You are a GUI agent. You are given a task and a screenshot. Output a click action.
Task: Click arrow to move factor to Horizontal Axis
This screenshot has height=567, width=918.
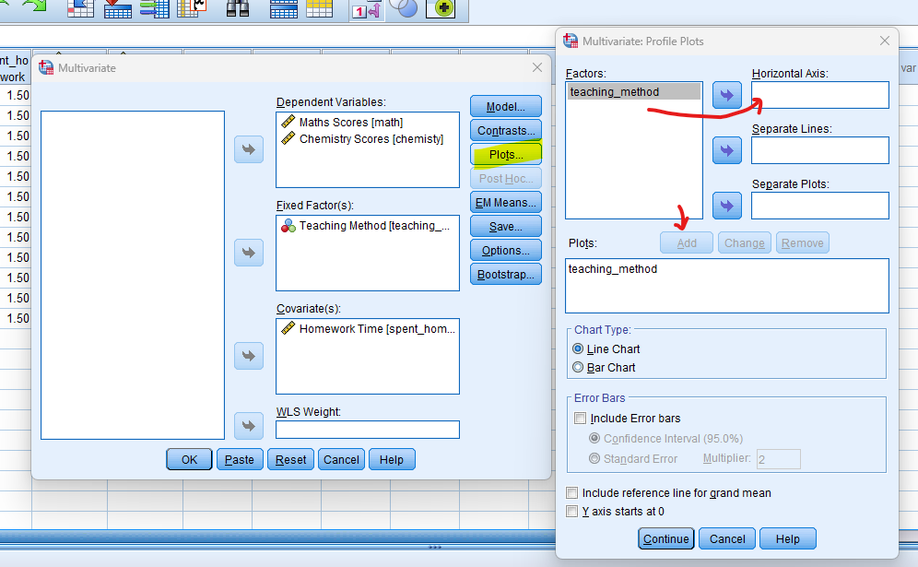727,95
